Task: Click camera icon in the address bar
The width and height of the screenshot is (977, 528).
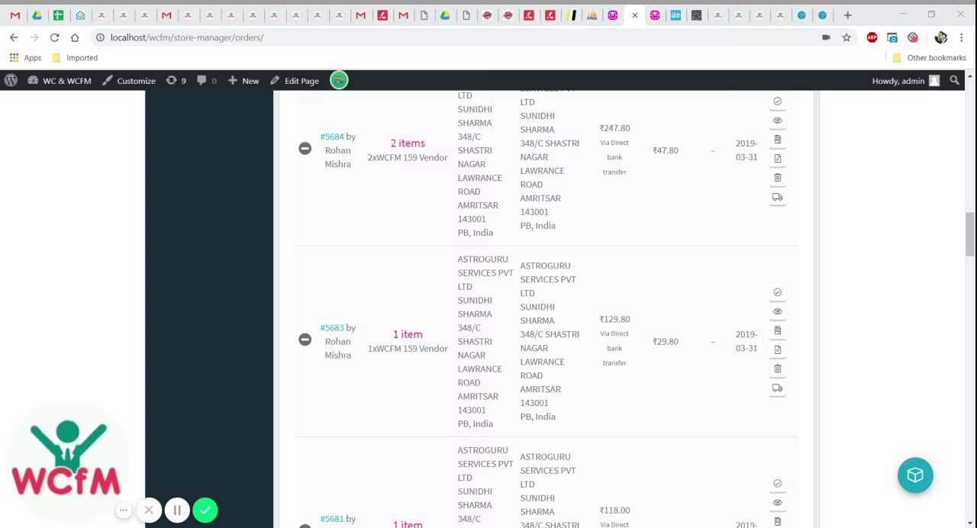Action: click(826, 37)
